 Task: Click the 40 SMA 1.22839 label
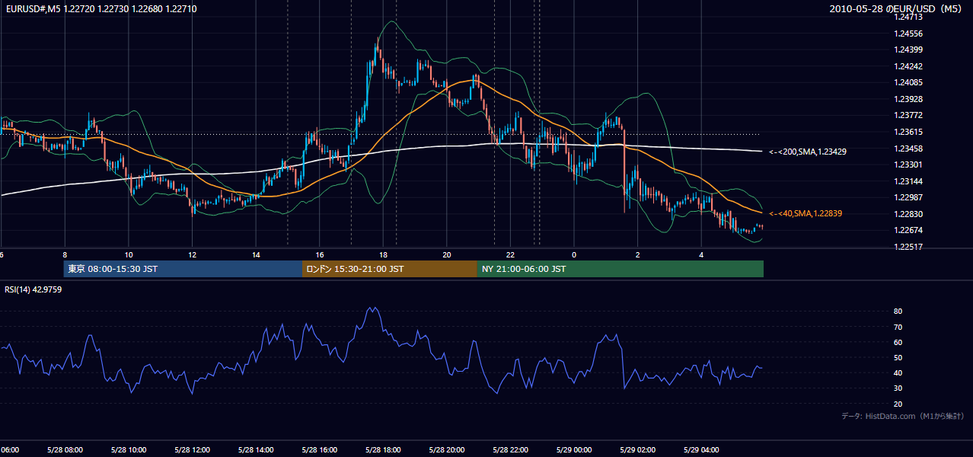806,213
